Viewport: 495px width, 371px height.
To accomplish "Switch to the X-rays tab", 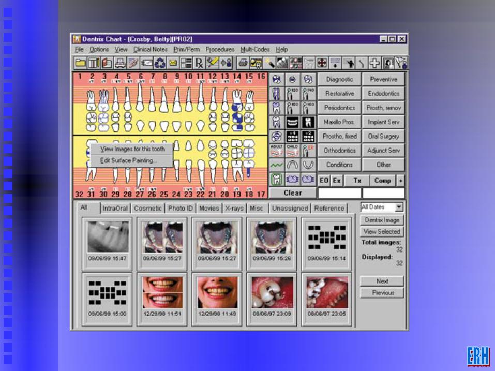I will (x=234, y=209).
